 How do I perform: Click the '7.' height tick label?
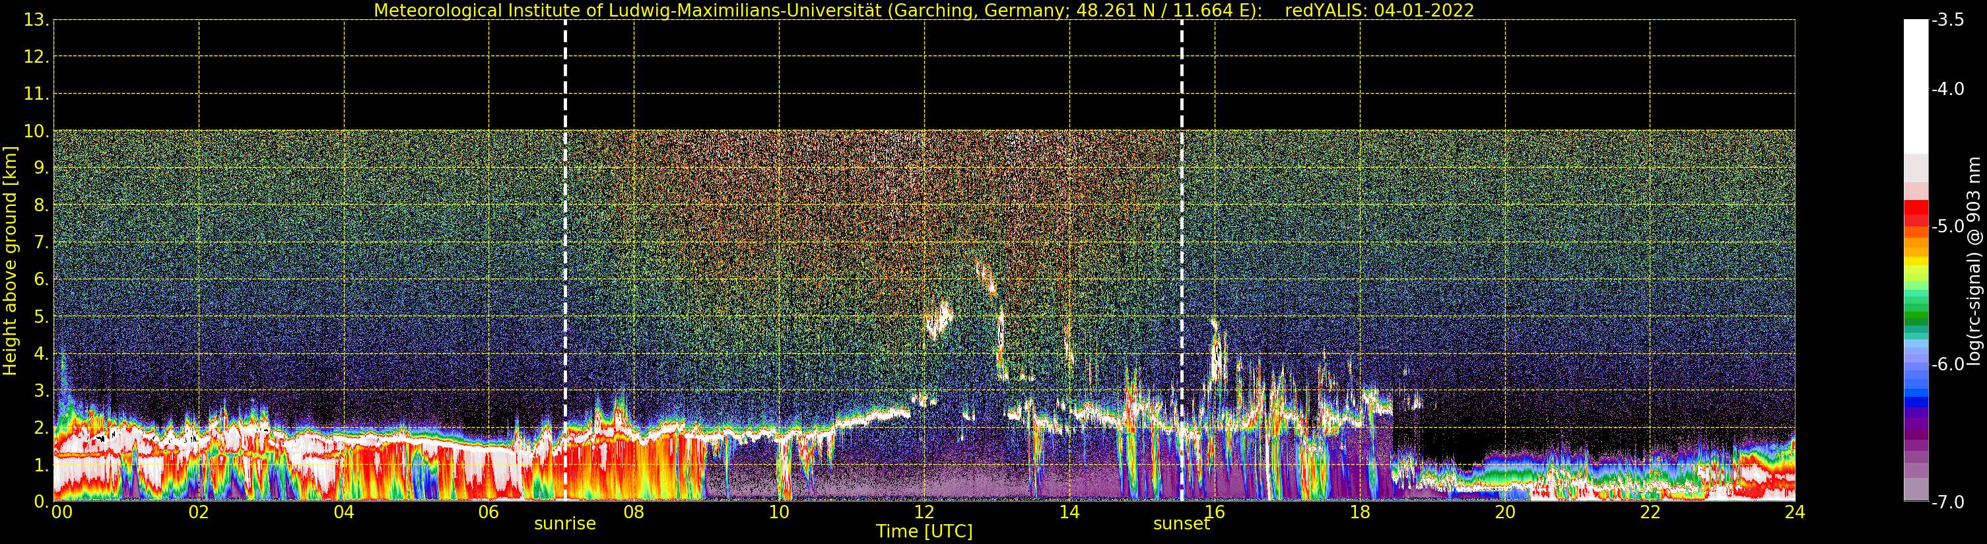41,242
